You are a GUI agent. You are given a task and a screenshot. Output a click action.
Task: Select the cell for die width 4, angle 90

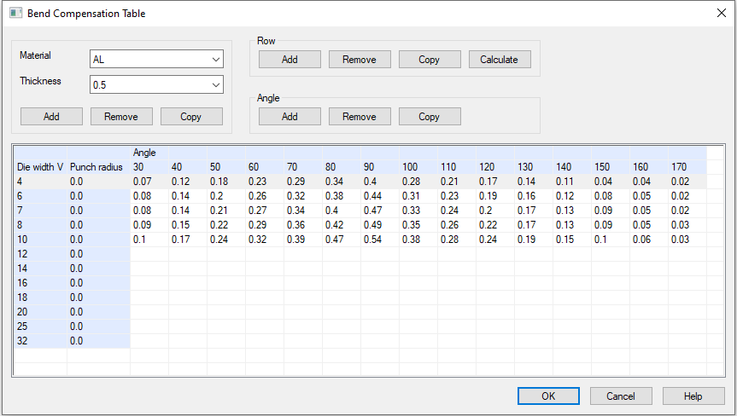pyautogui.click(x=379, y=182)
